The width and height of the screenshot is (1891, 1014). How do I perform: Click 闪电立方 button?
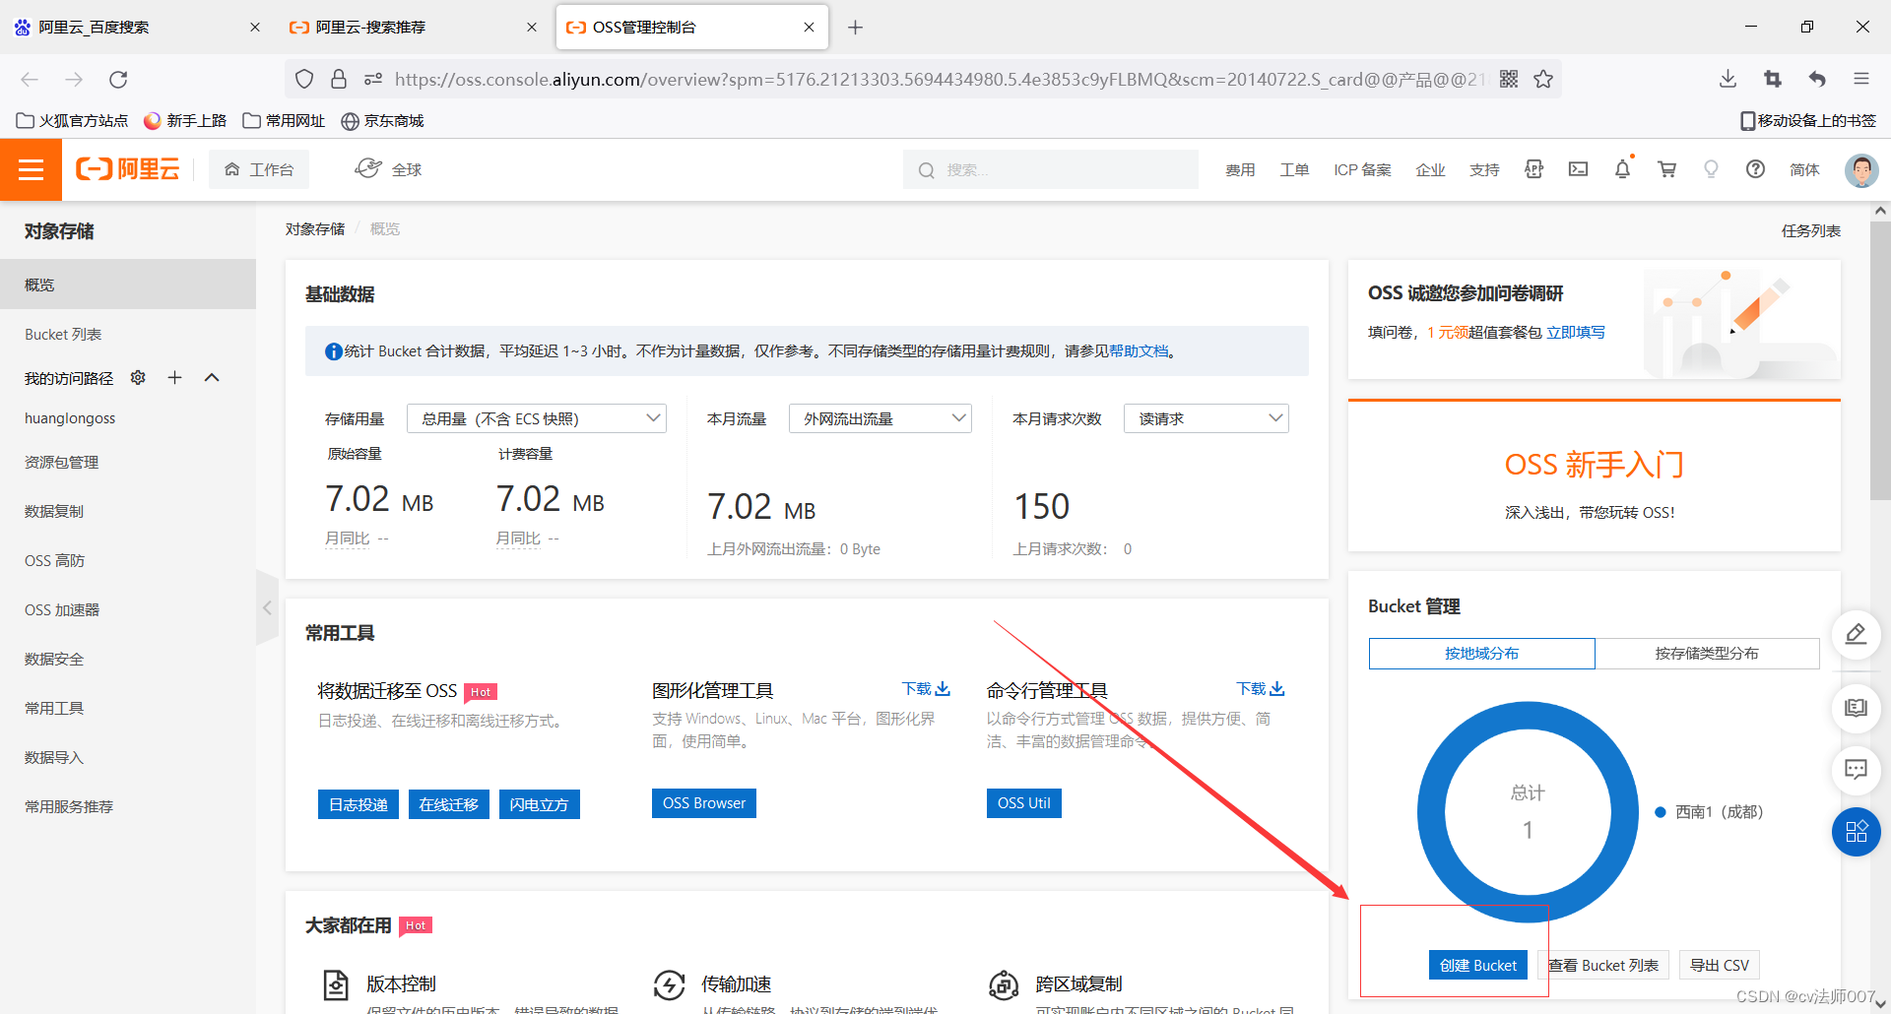point(540,804)
